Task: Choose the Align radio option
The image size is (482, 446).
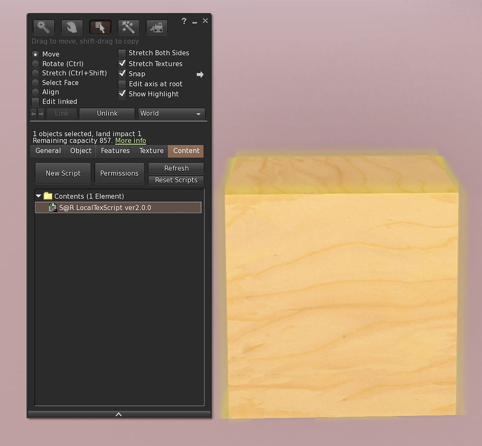Action: [35, 92]
